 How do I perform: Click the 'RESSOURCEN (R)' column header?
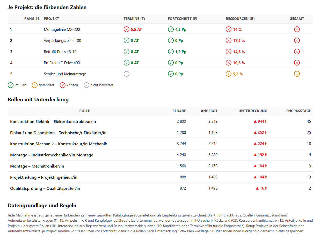[240, 19]
